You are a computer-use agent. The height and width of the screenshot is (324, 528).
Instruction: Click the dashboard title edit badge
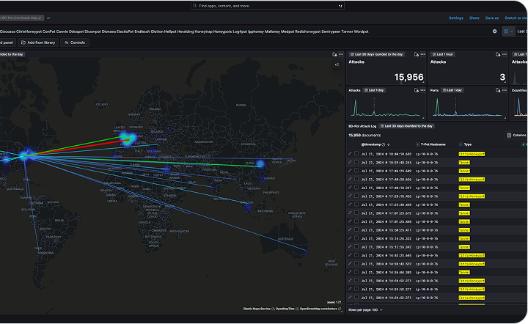coord(21,18)
